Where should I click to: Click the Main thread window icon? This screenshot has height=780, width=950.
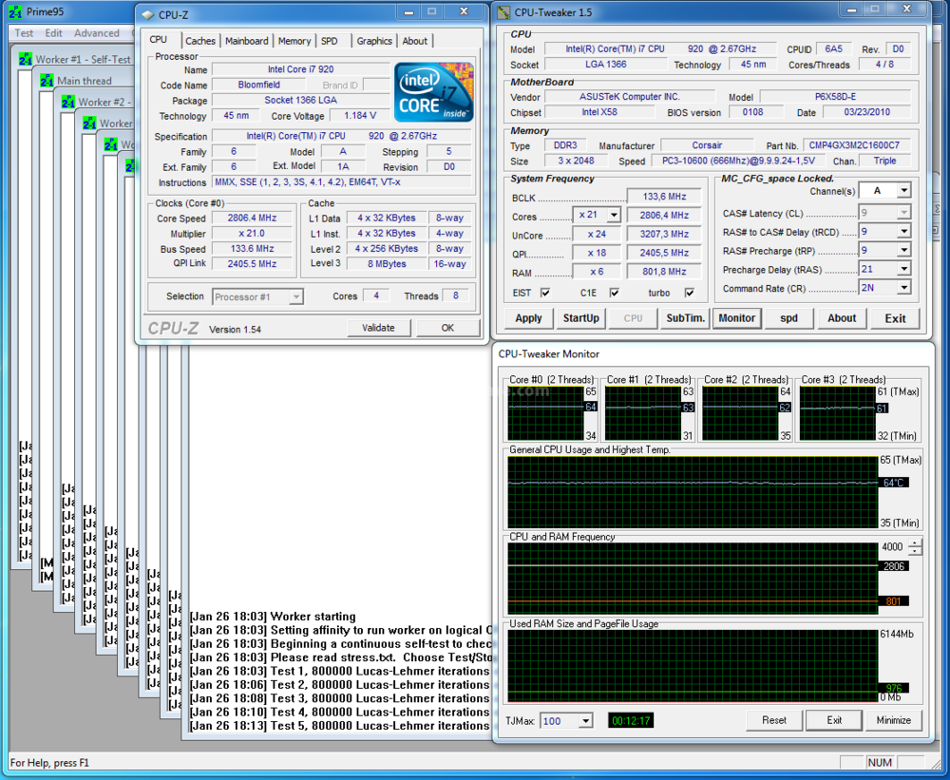click(47, 81)
